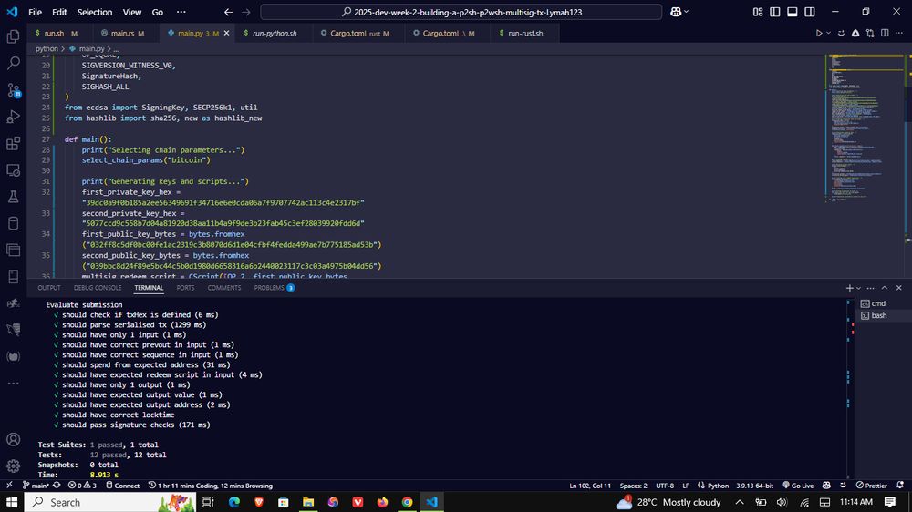Open run options dropdown beside play button
Screen dimensions: 912x512
click(828, 33)
